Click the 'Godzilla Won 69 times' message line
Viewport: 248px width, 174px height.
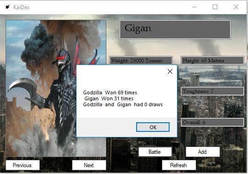click(110, 92)
